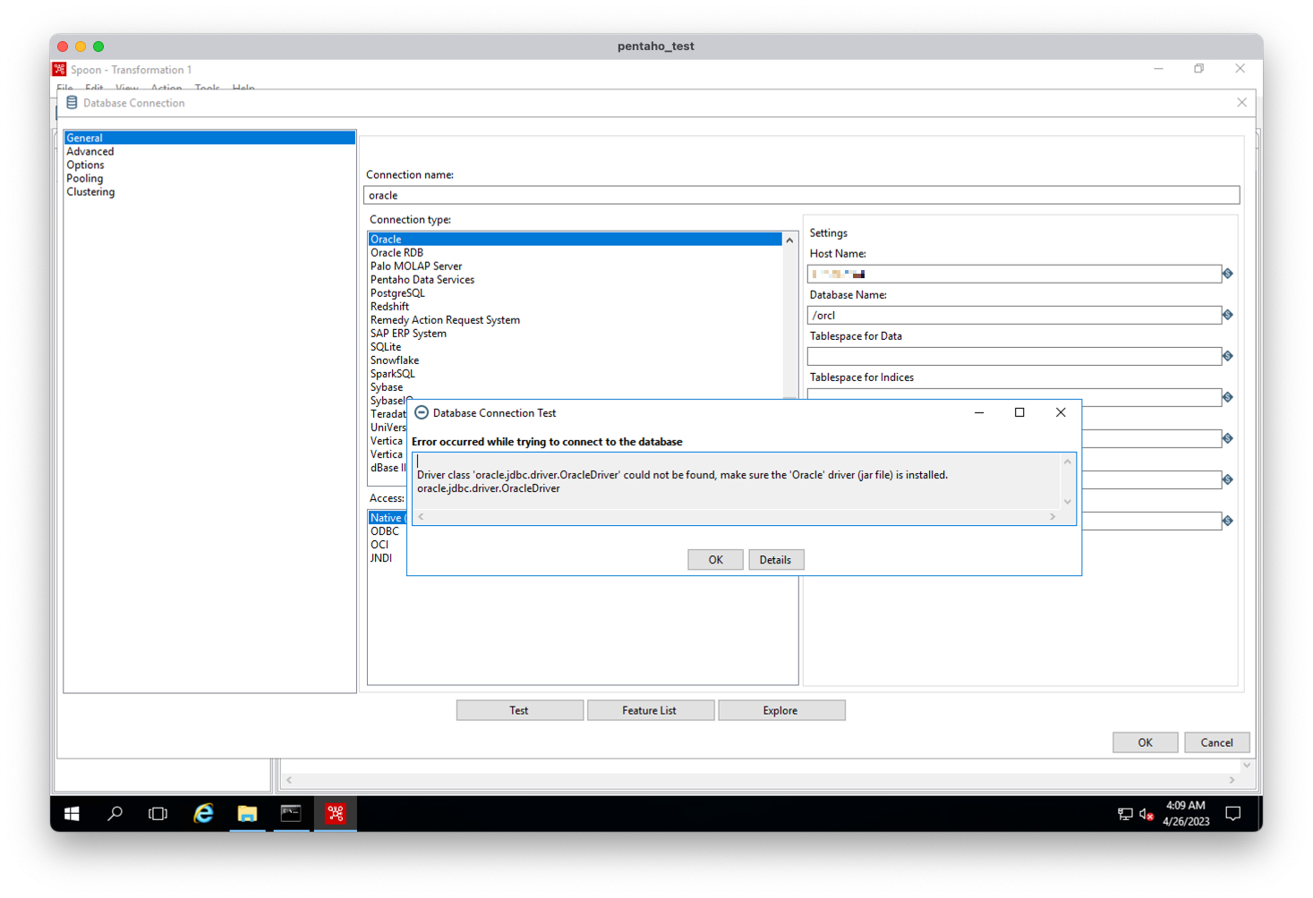Open taskbar search magnifier
The image size is (1313, 898).
tap(115, 813)
